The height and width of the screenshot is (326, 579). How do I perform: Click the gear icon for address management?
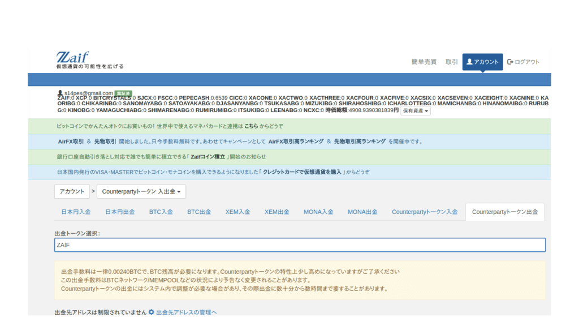(x=151, y=312)
